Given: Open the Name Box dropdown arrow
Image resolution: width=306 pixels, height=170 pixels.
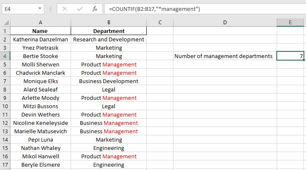Looking at the screenshot, I should 40,8.
